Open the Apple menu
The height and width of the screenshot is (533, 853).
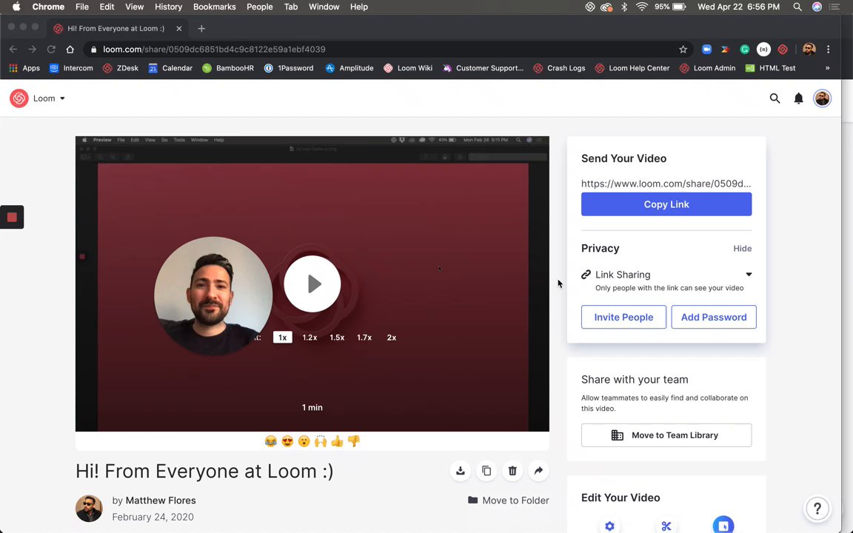[x=16, y=7]
